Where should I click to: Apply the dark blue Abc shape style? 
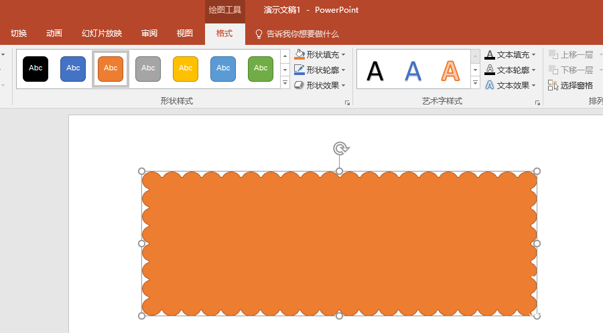point(73,69)
